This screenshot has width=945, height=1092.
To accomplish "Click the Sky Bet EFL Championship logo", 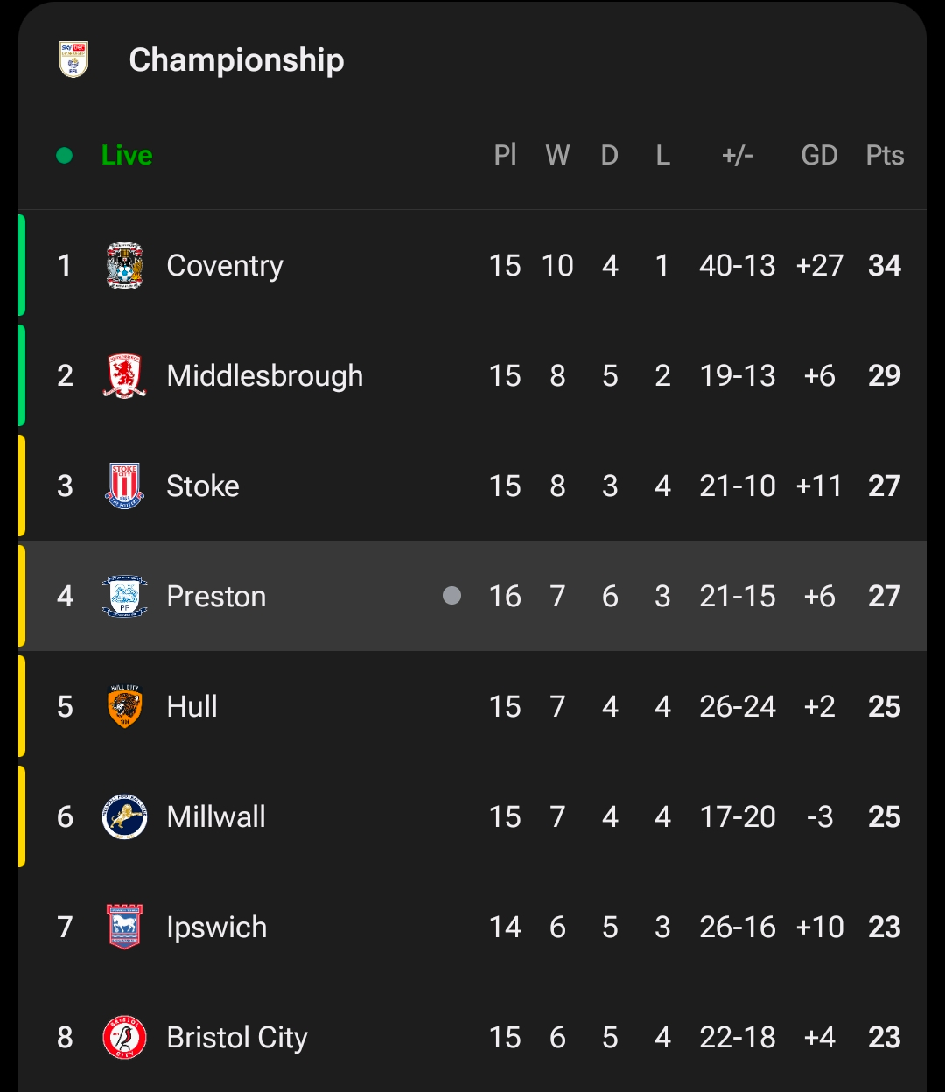I will pos(73,59).
